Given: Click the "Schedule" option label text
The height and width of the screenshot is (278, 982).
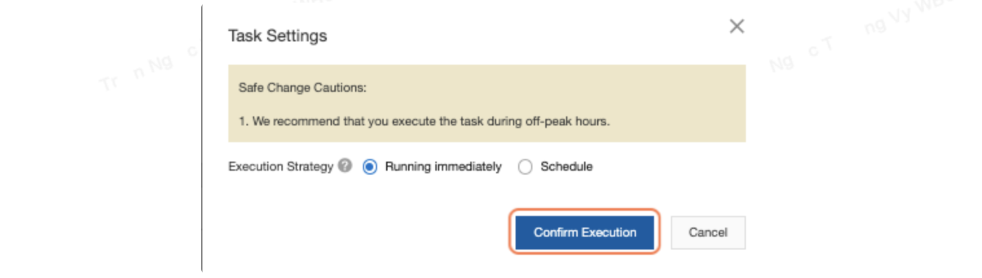Looking at the screenshot, I should pyautogui.click(x=566, y=167).
